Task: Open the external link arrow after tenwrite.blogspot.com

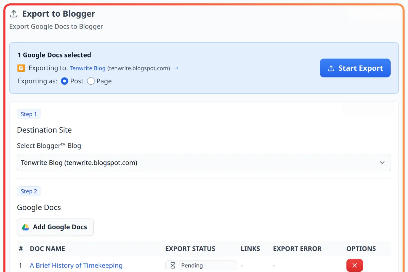Action: click(176, 68)
